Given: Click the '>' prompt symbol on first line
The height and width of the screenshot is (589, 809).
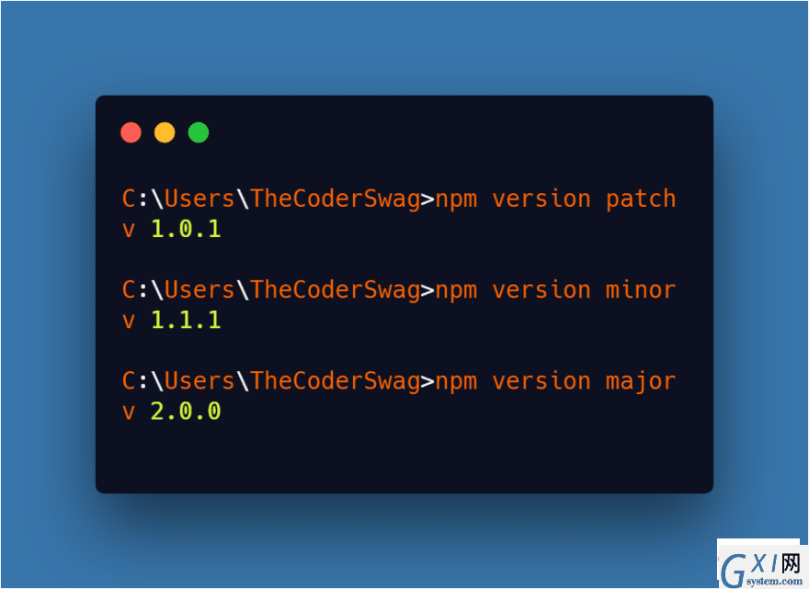Looking at the screenshot, I should [x=427, y=200].
